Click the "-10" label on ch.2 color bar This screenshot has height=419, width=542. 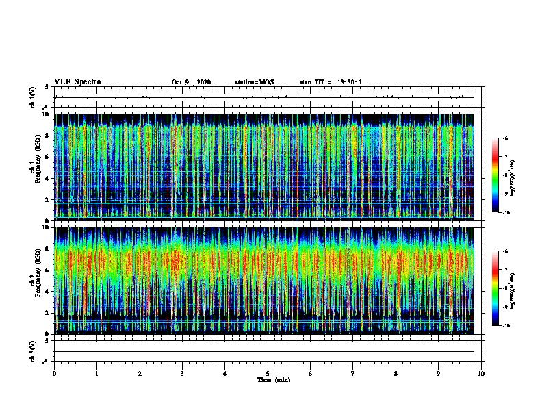pyautogui.click(x=506, y=326)
